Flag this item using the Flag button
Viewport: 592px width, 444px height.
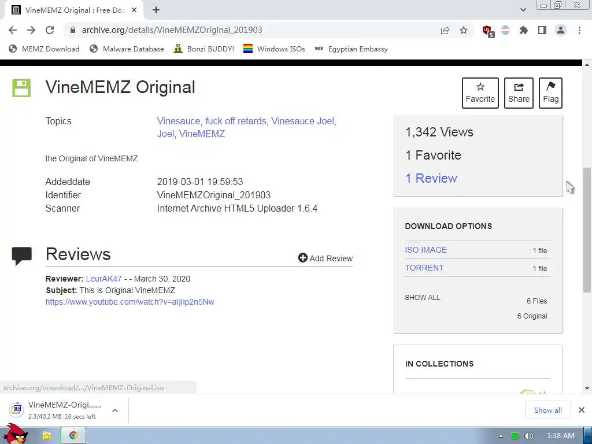pos(550,93)
